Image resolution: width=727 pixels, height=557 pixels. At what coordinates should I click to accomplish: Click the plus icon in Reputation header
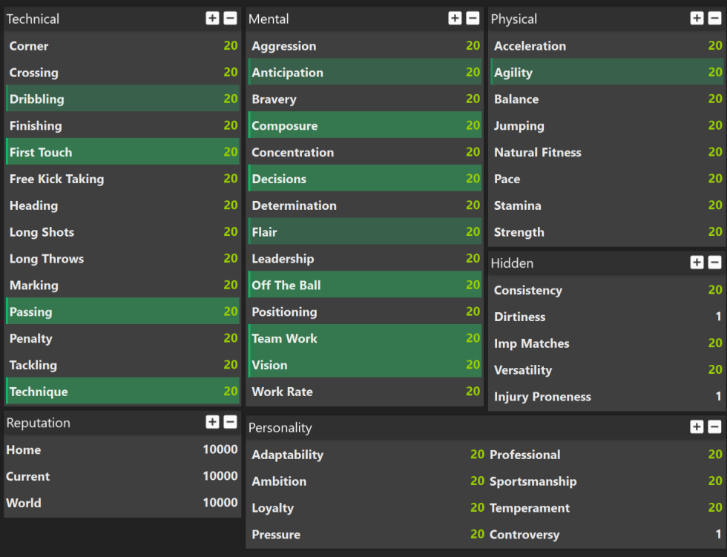(x=212, y=422)
